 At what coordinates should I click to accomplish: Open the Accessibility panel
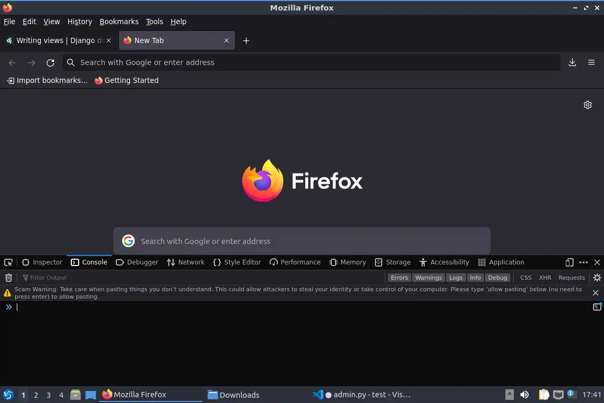click(444, 262)
